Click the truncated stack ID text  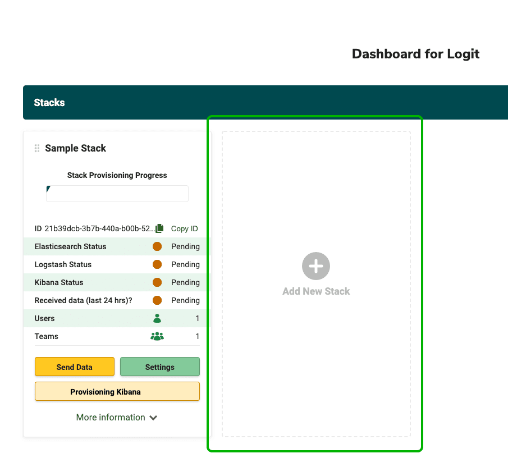tap(99, 228)
